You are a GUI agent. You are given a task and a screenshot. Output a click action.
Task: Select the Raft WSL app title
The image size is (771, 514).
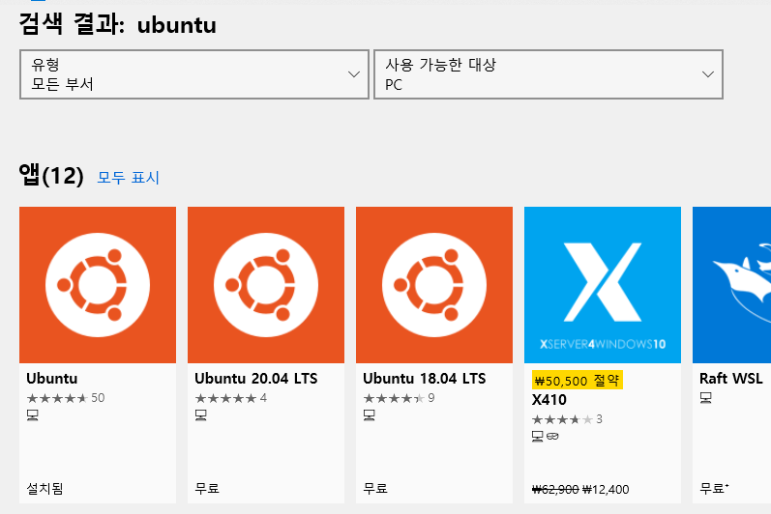[x=731, y=379]
